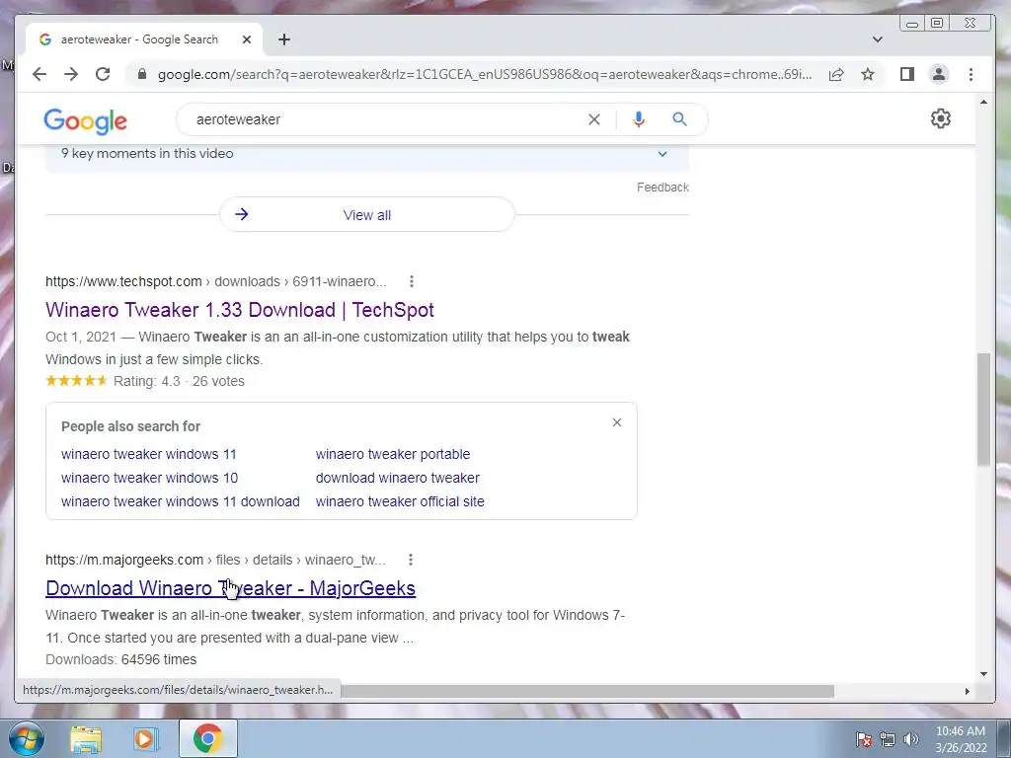This screenshot has height=758, width=1011.
Task: Submit search with magnifying glass icon
Action: point(679,119)
